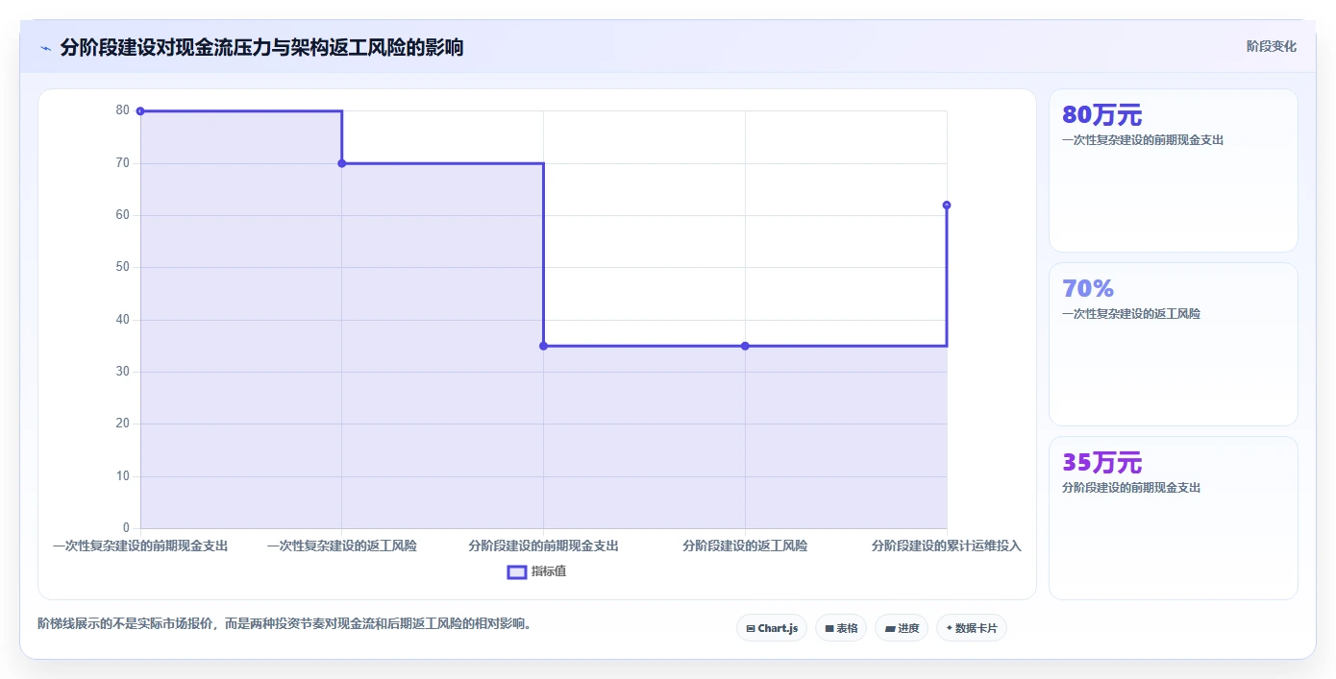Click the 35 point above 分阶段建设的返工风险

click(x=745, y=346)
